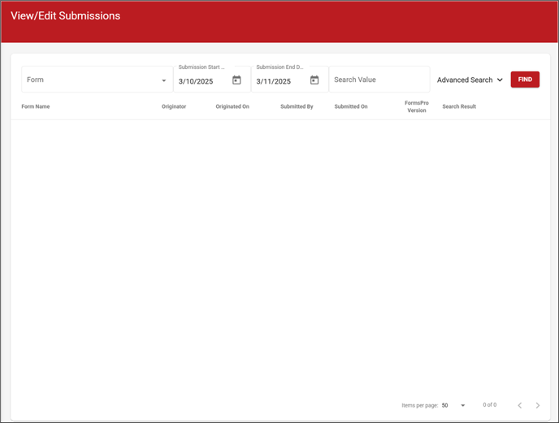559x423 pixels.
Task: Expand Advanced Search options
Action: pos(470,80)
